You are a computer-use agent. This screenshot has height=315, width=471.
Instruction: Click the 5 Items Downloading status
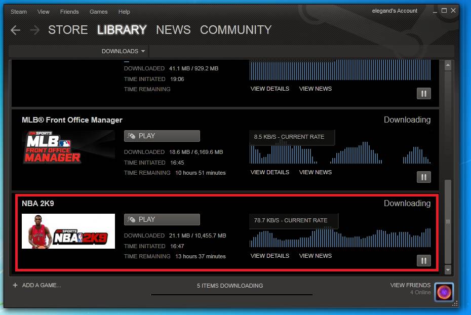click(230, 286)
